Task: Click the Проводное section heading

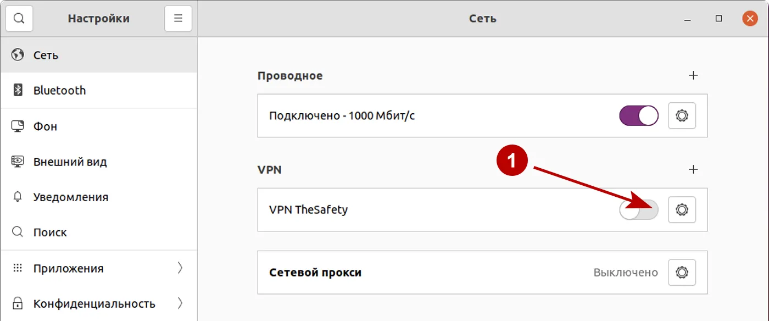Action: 290,76
